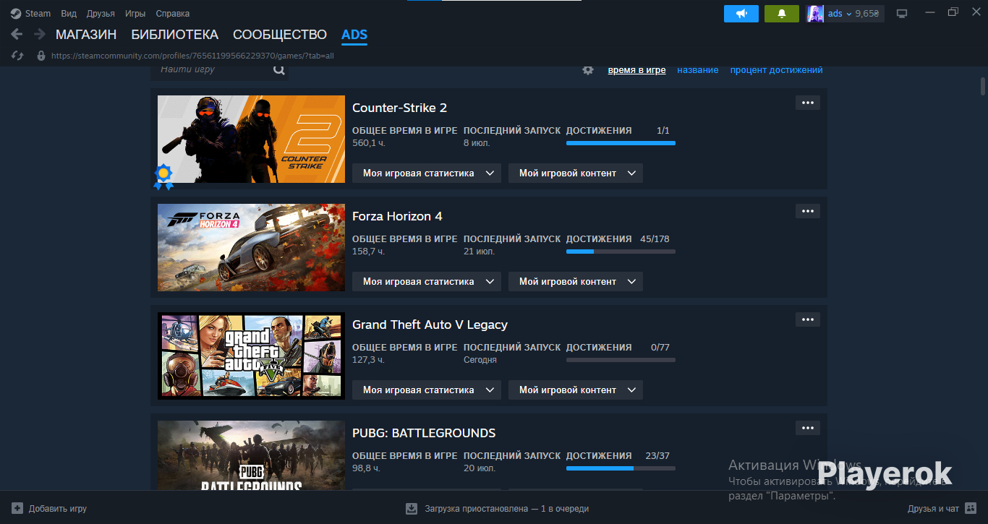Go forward with the right arrow
This screenshot has height=524, width=988.
[x=40, y=34]
